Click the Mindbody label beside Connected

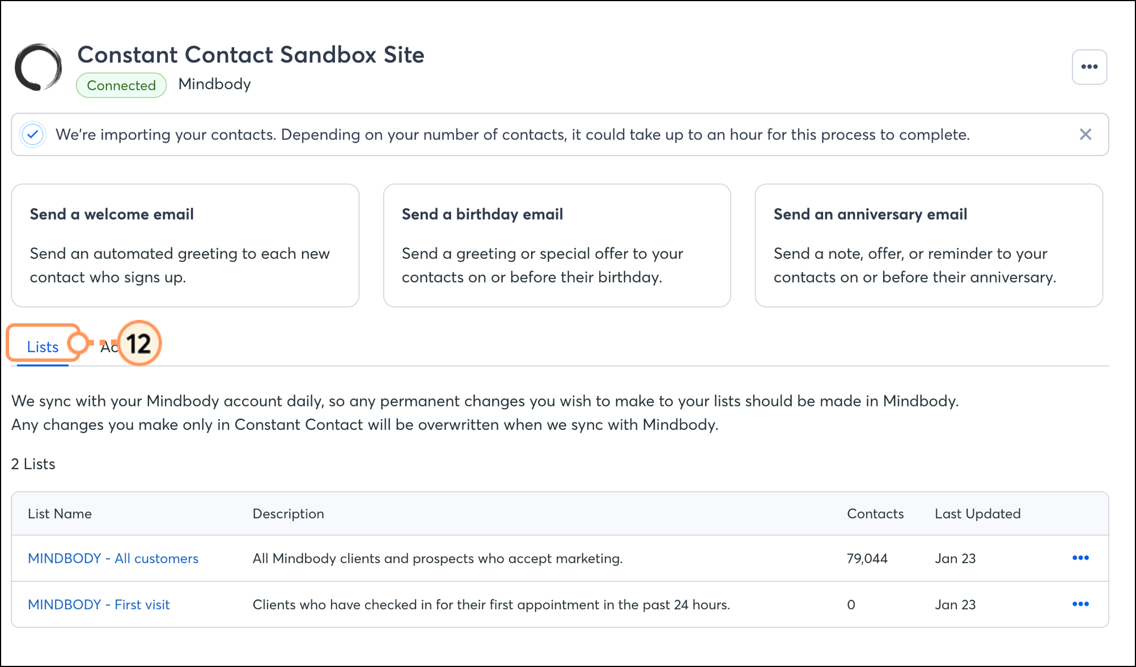[214, 84]
